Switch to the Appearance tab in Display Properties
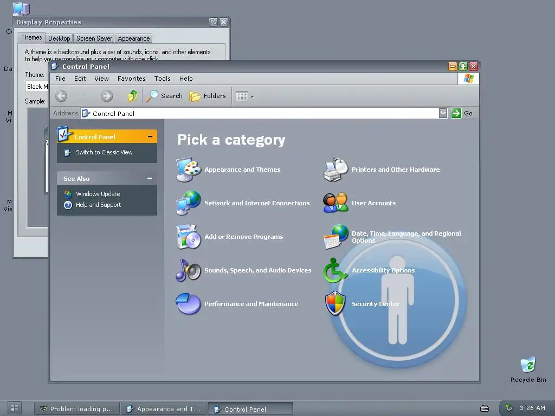Image resolution: width=555 pixels, height=416 pixels. [x=134, y=38]
